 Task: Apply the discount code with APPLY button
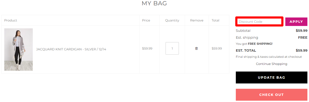(x=296, y=21)
